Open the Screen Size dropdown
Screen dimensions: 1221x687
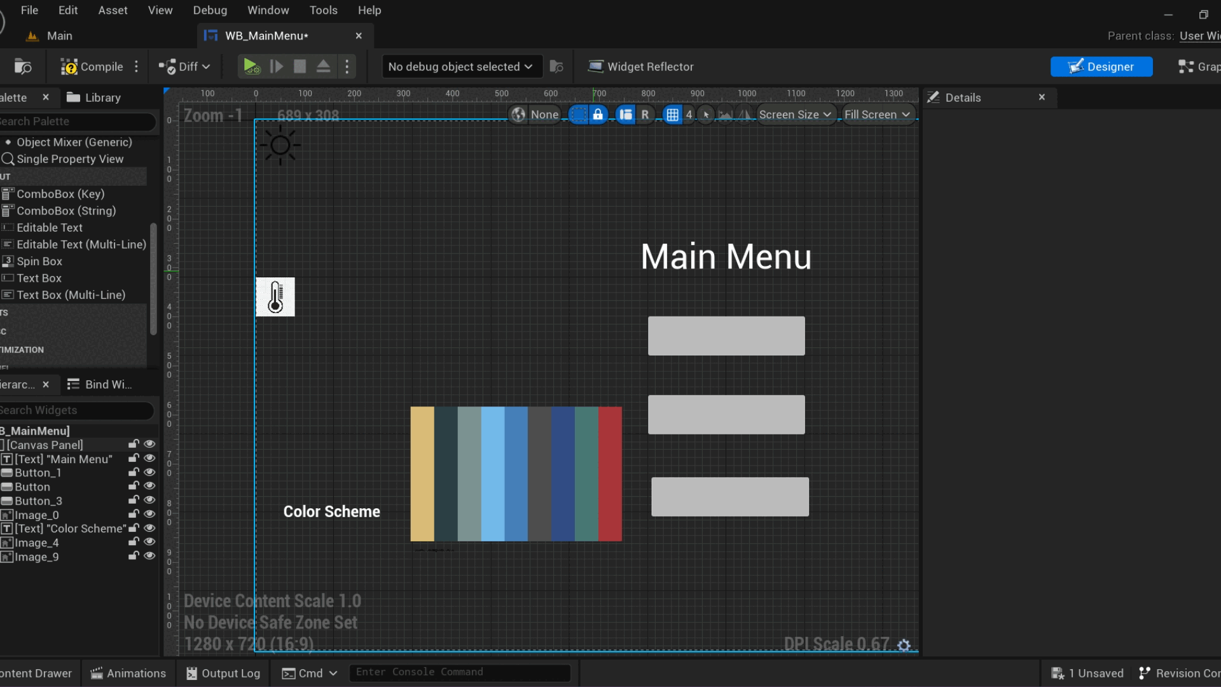click(x=795, y=115)
